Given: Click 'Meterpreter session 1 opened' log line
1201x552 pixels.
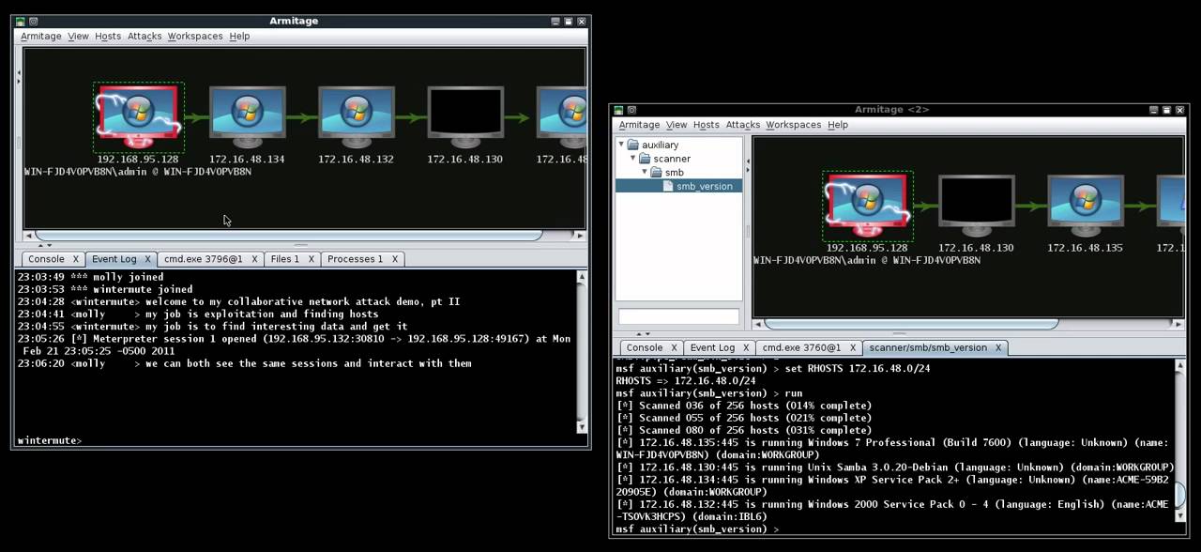Looking at the screenshot, I should [x=293, y=345].
